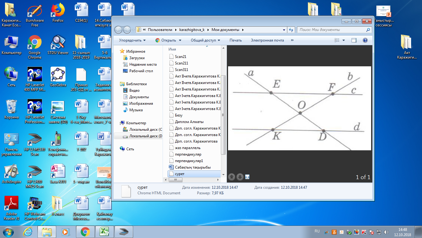Screen dimensions: 422x238
Task: Click the Печать toolbar button
Action: [236, 40]
